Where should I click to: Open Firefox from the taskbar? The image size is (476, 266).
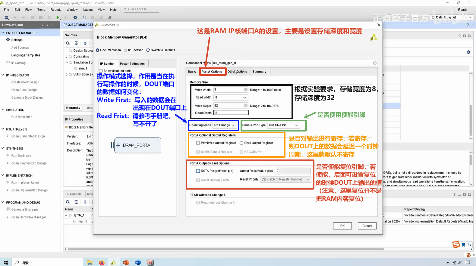coord(102,263)
